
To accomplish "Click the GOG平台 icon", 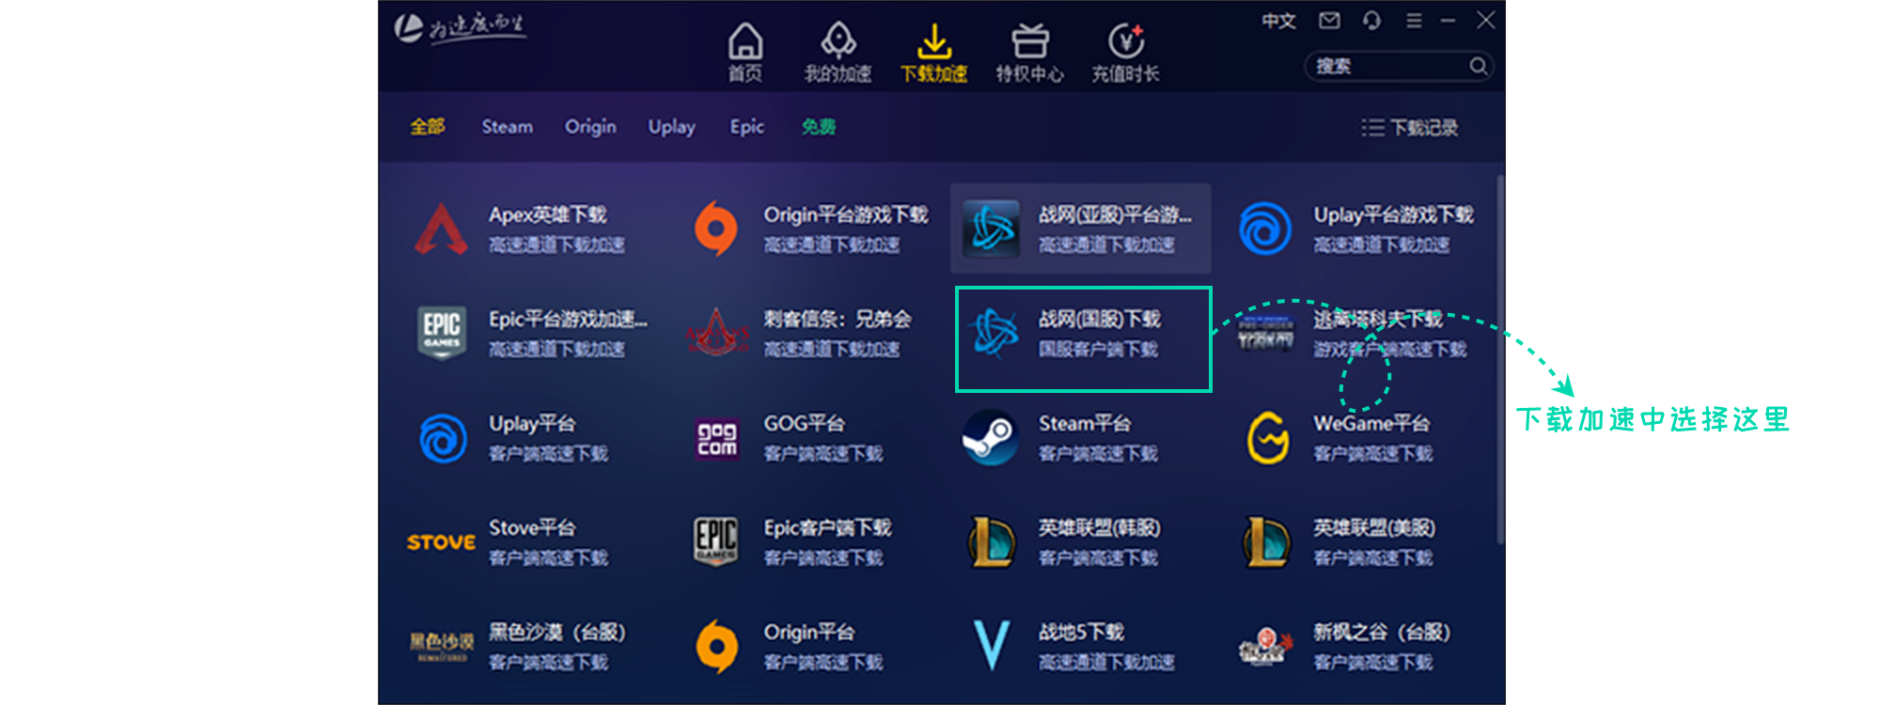I will [x=716, y=438].
